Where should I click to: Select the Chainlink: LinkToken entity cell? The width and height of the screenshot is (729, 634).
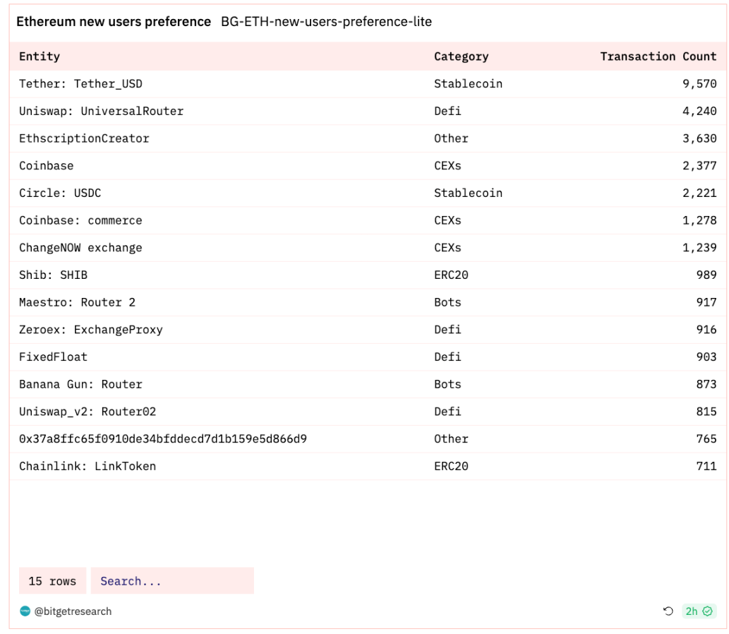click(x=88, y=466)
